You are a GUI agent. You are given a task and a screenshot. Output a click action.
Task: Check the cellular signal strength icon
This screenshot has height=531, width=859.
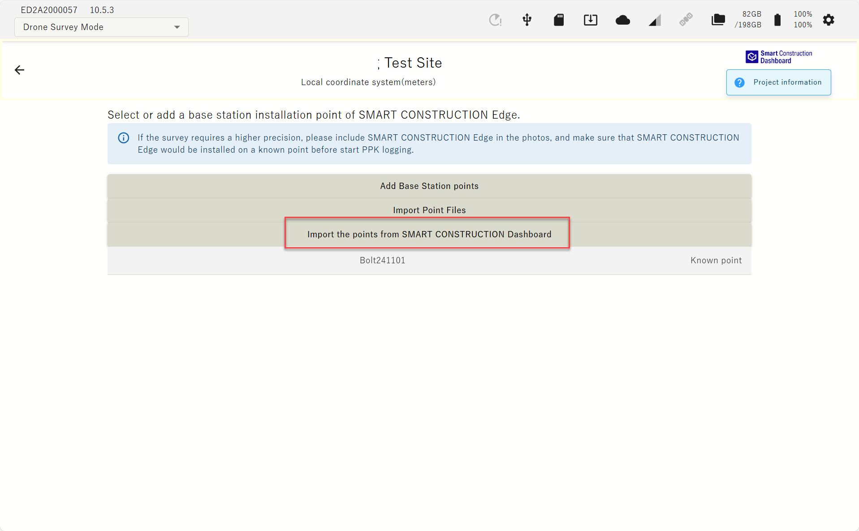[655, 20]
